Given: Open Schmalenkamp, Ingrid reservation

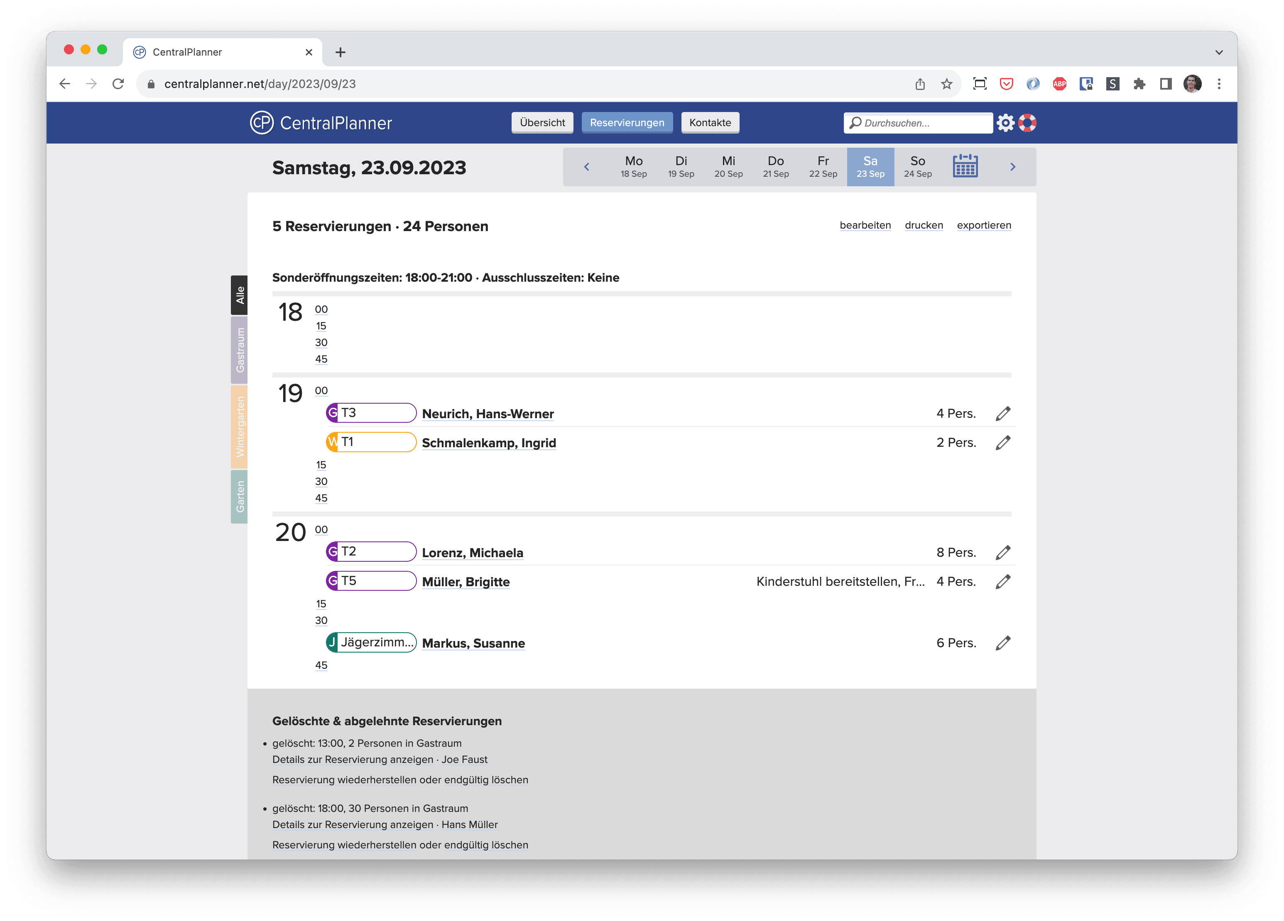Looking at the screenshot, I should (x=489, y=443).
